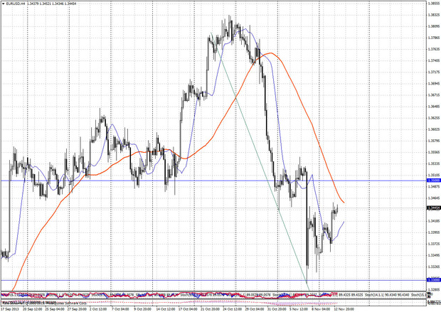Click the 24 Oct 12:00 time label

pos(232,309)
